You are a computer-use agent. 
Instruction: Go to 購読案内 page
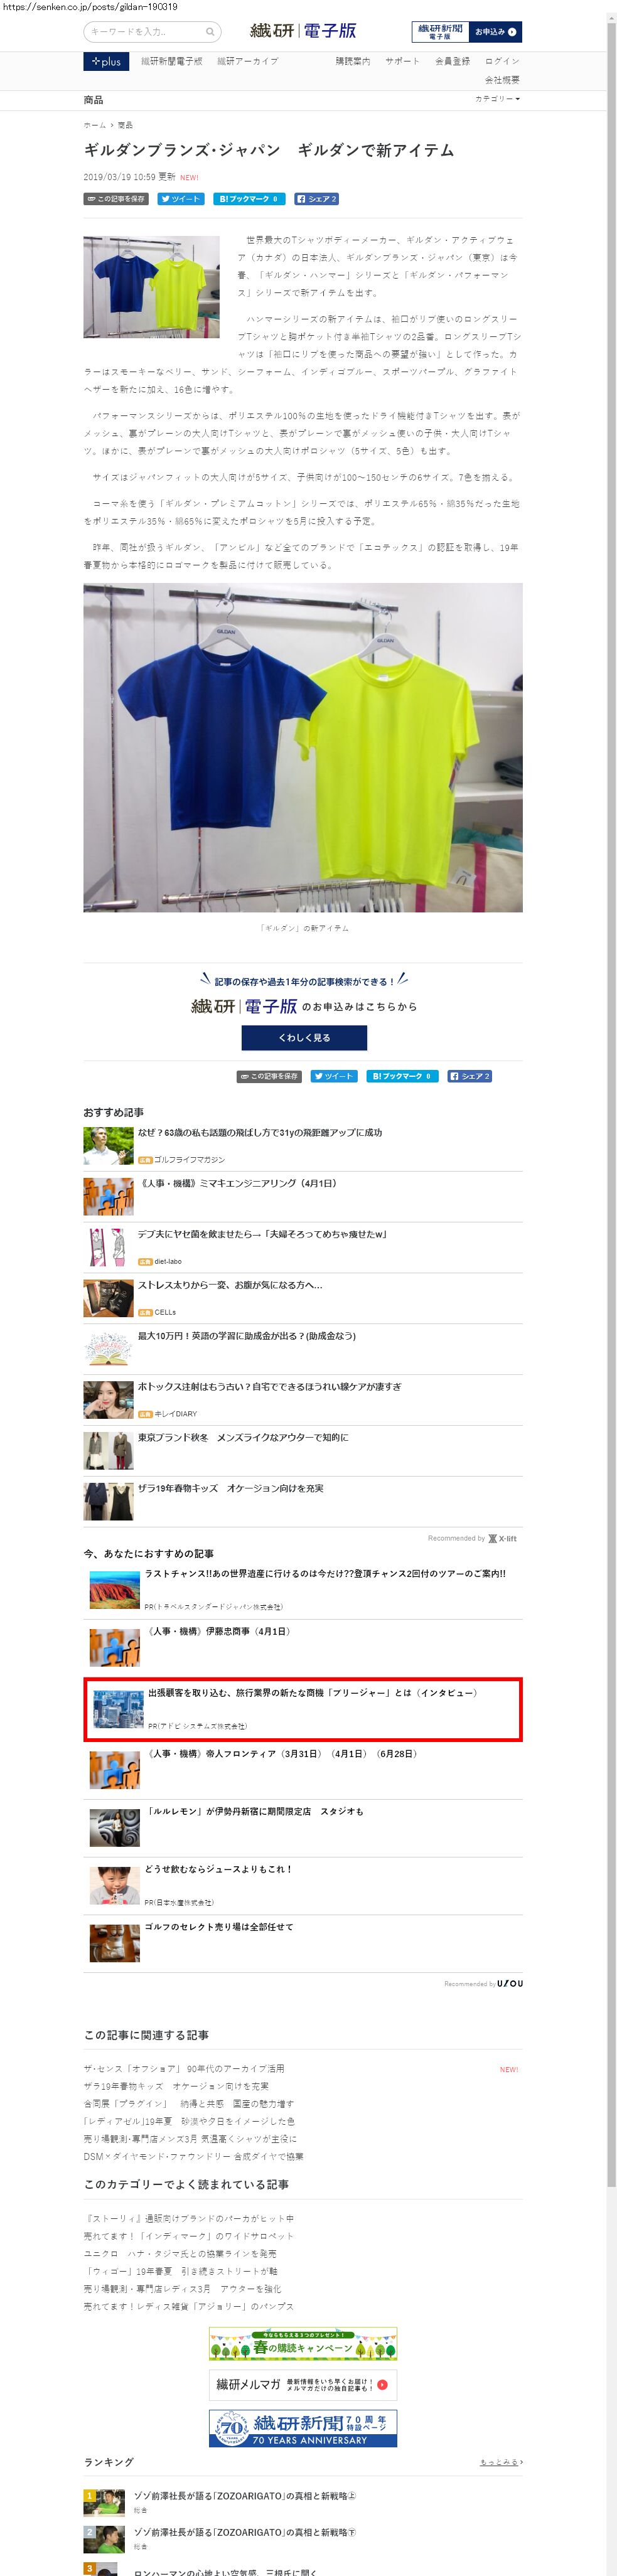352,61
